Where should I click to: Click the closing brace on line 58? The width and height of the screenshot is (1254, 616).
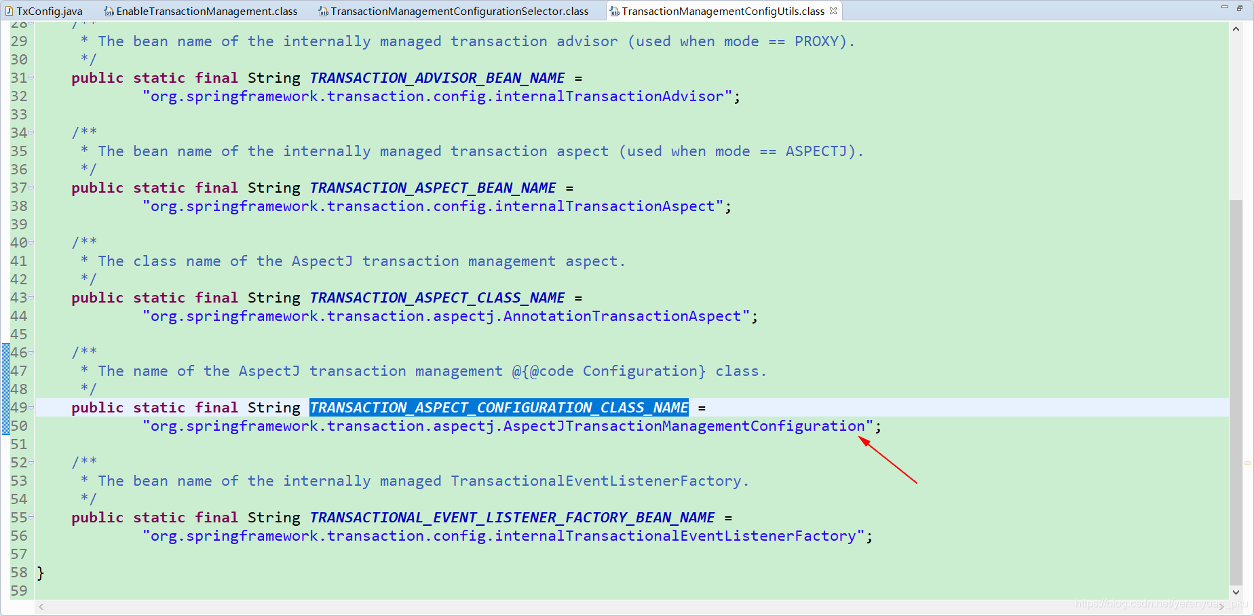tap(41, 573)
